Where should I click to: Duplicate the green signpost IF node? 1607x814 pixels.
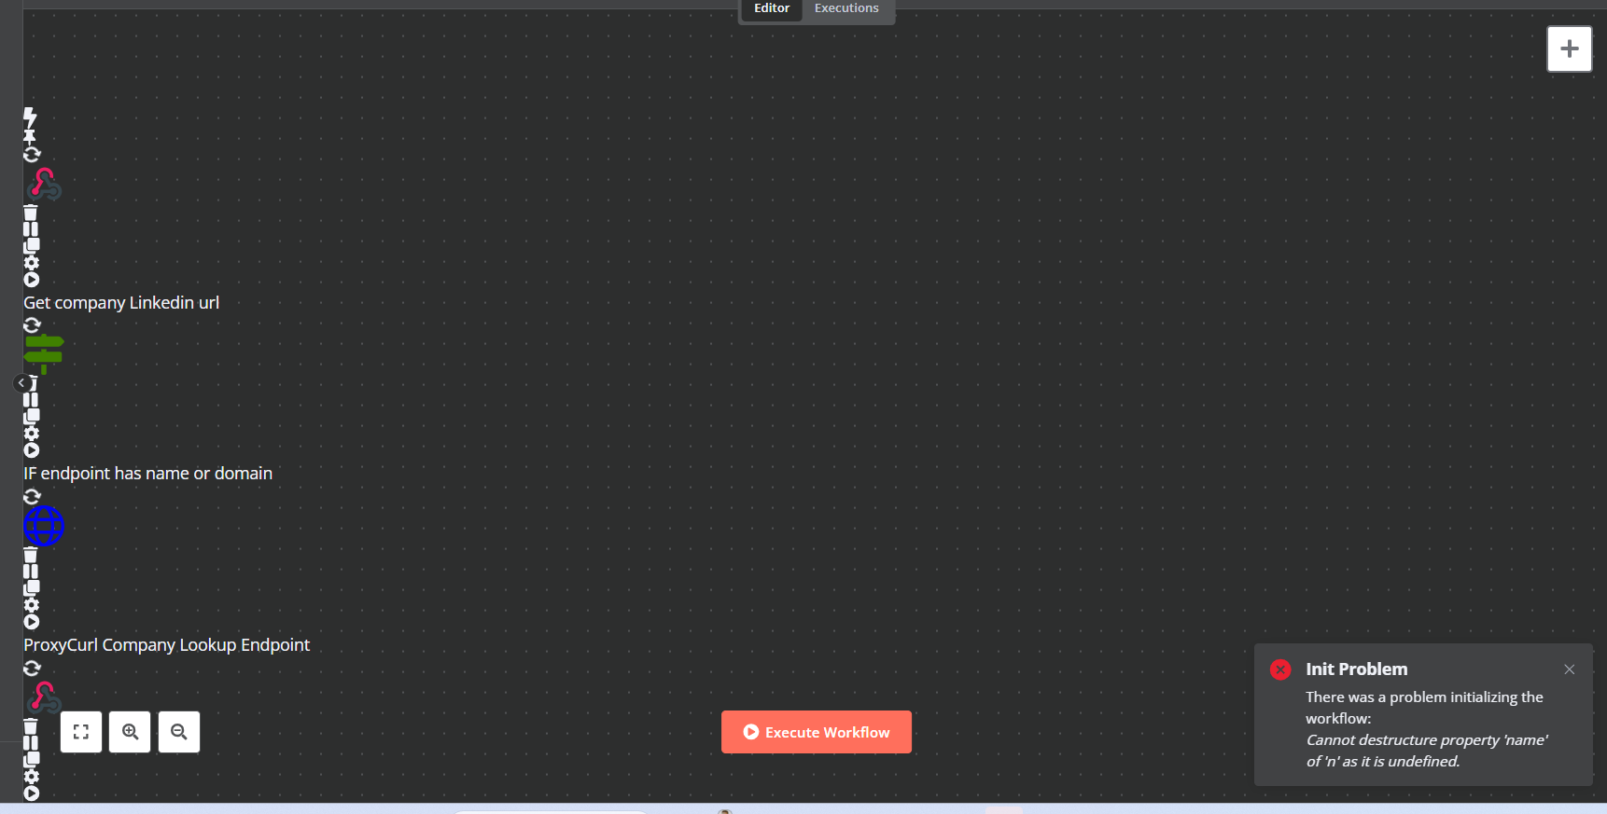coord(32,417)
